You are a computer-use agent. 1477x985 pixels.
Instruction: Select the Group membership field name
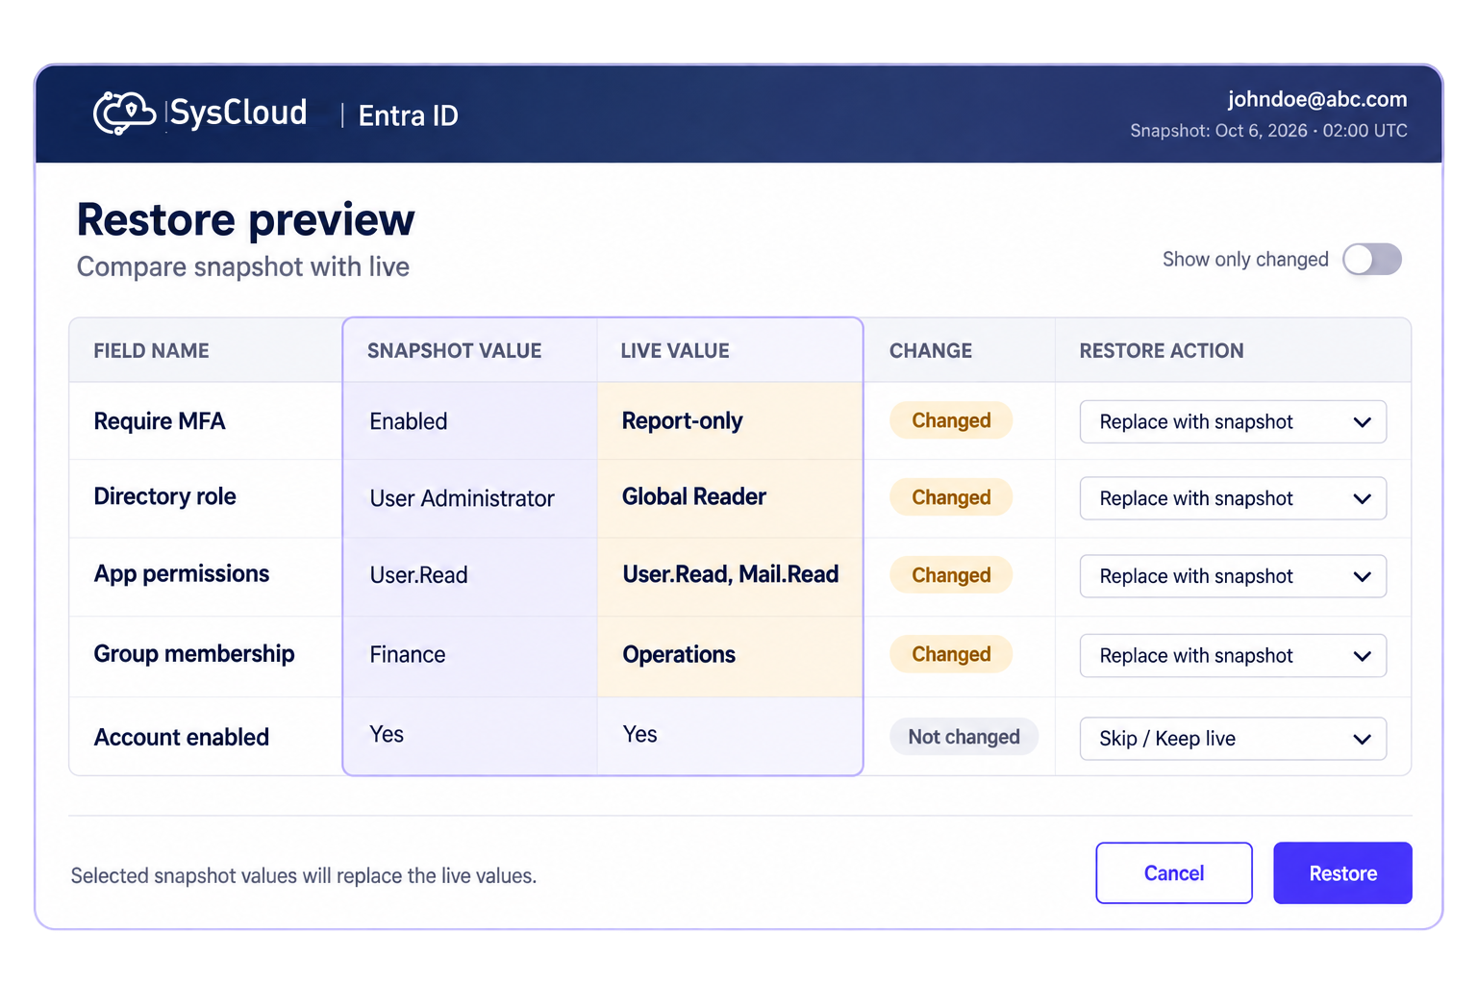click(x=194, y=654)
